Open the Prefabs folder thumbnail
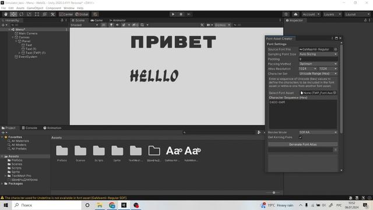This screenshot has width=373, height=210. tap(62, 150)
